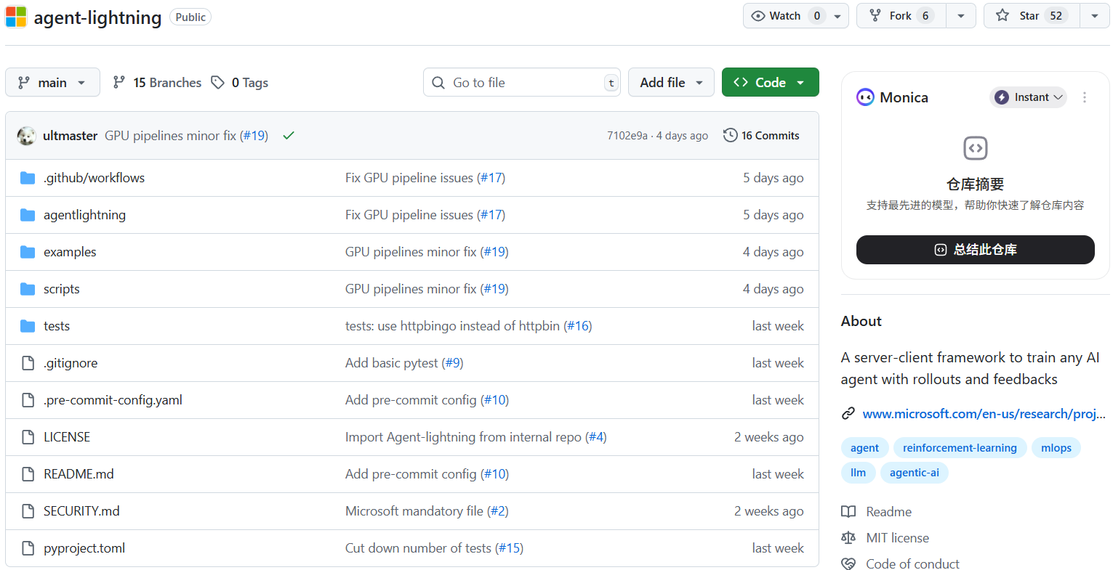Click the link chain icon in About
The height and width of the screenshot is (570, 1113).
coord(848,414)
